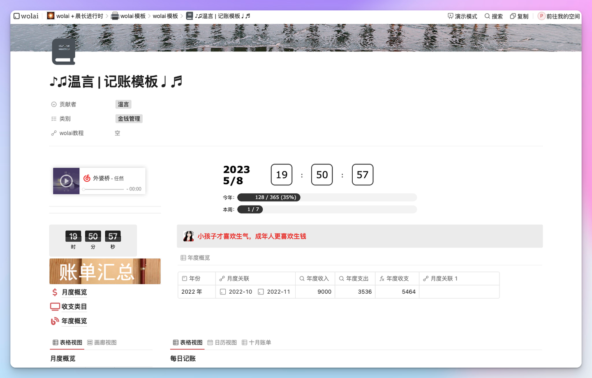Click the phone icon beside 年度概览
The width and height of the screenshot is (592, 378).
[54, 321]
